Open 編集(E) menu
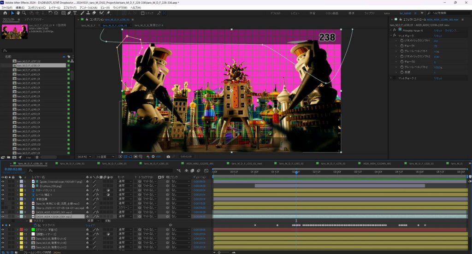 (20, 7)
